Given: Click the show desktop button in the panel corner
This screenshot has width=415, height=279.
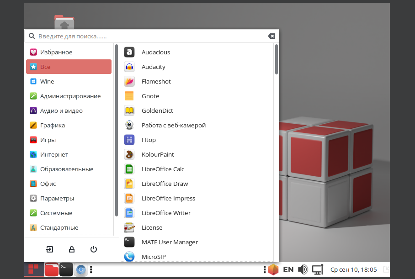Looking at the screenshot, I should click(386, 269).
